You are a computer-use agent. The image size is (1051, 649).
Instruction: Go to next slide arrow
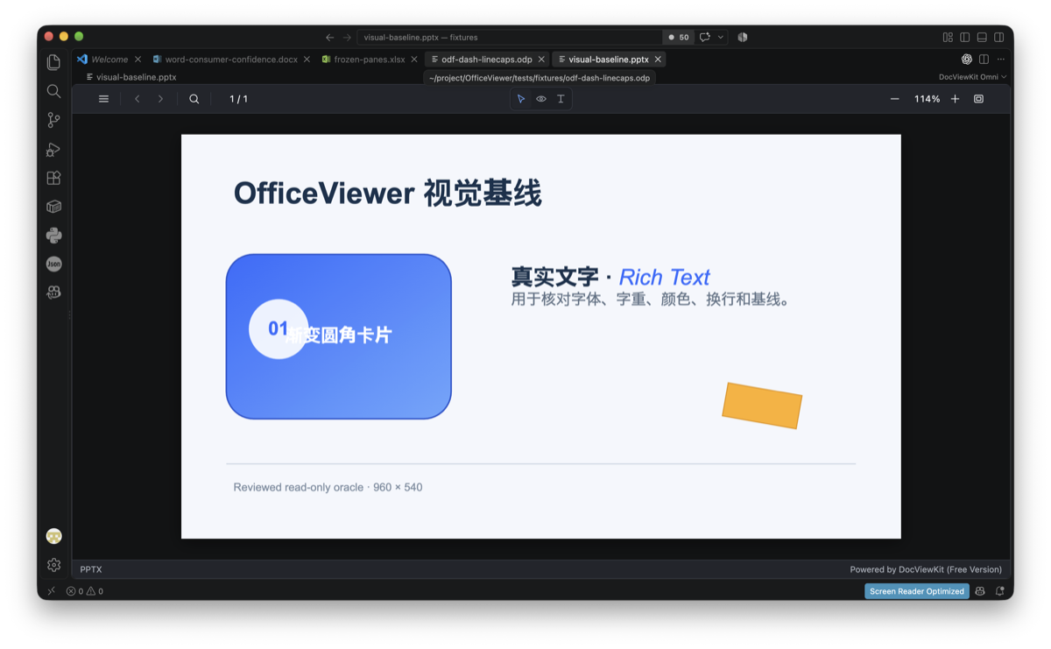pyautogui.click(x=160, y=99)
